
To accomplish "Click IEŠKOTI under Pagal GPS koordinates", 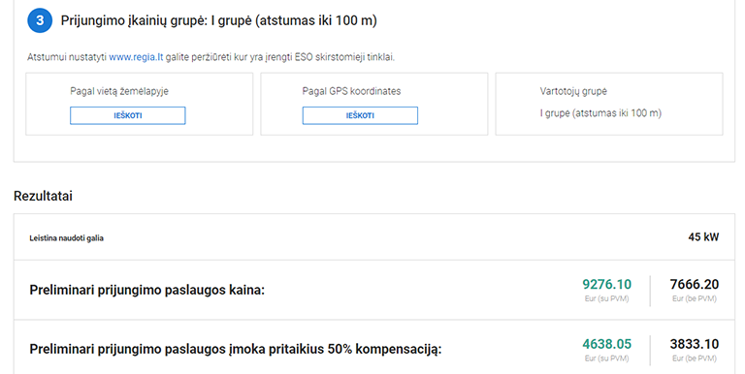I will tap(360, 115).
